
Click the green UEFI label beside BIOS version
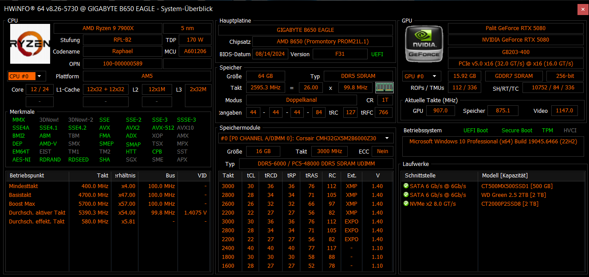377,54
